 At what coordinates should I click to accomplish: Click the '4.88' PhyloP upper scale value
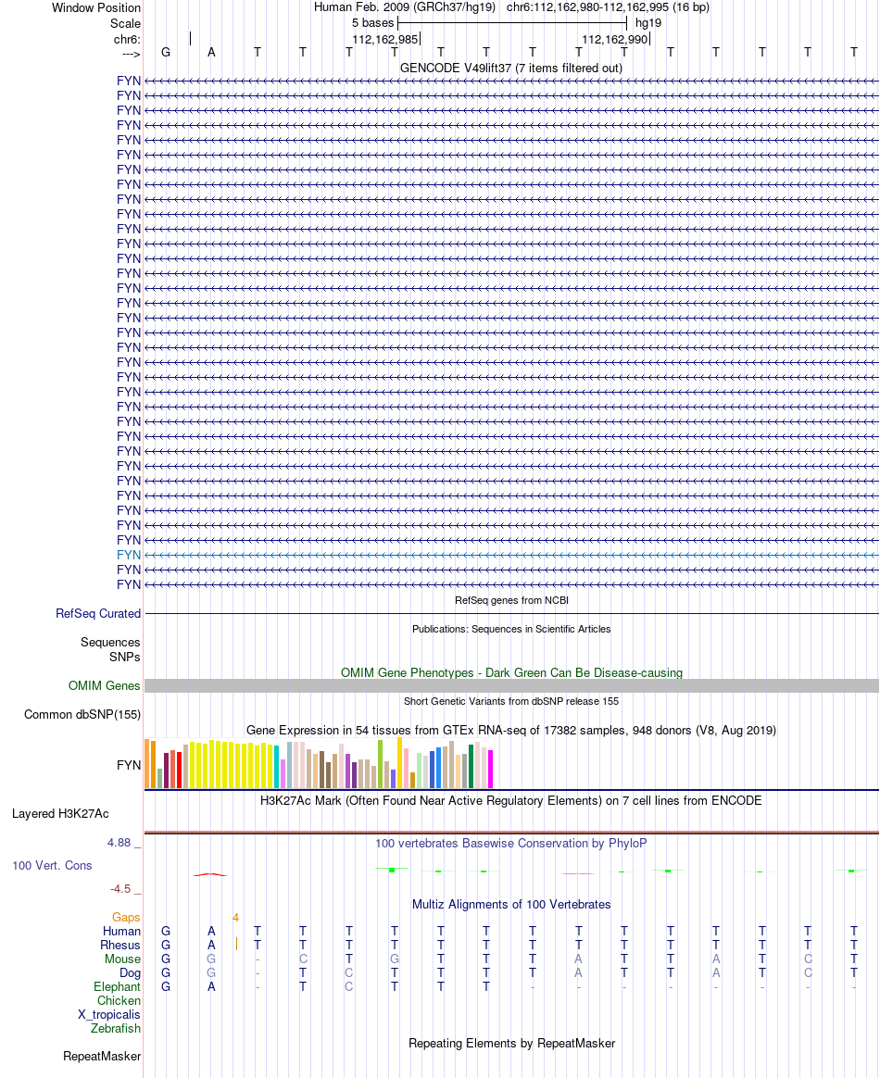[119, 843]
